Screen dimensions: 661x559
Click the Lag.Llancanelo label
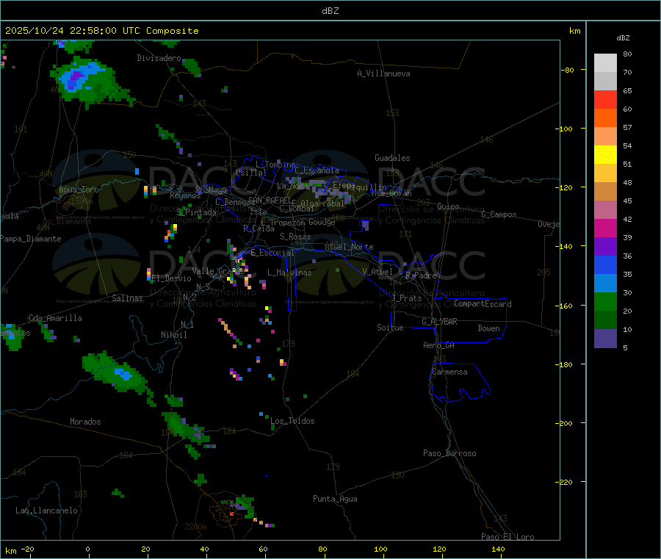tap(46, 511)
